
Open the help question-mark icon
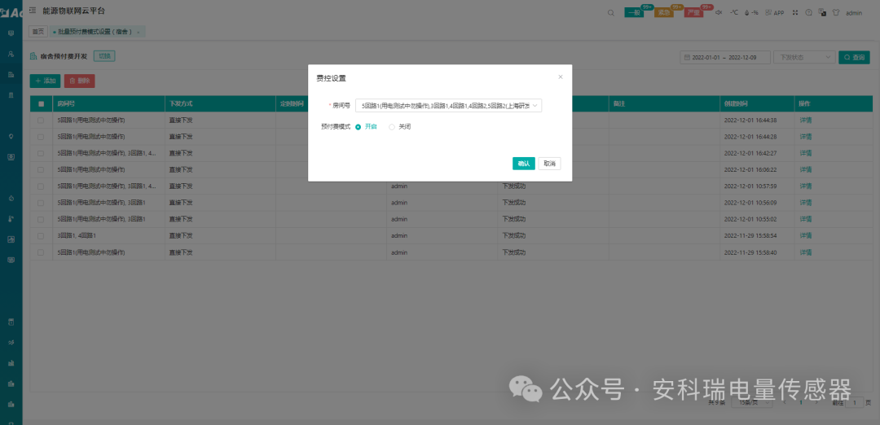coord(809,12)
